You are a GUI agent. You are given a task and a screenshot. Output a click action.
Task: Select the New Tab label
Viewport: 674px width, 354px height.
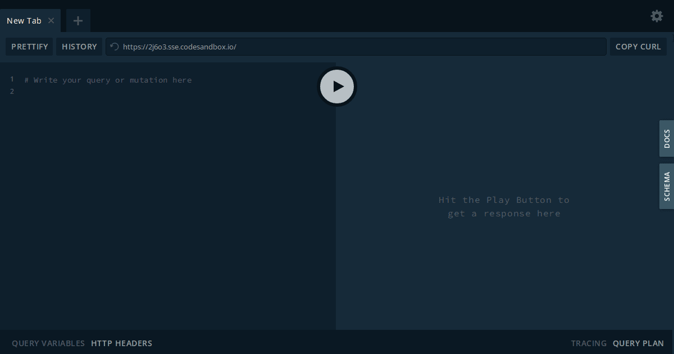[x=24, y=20]
